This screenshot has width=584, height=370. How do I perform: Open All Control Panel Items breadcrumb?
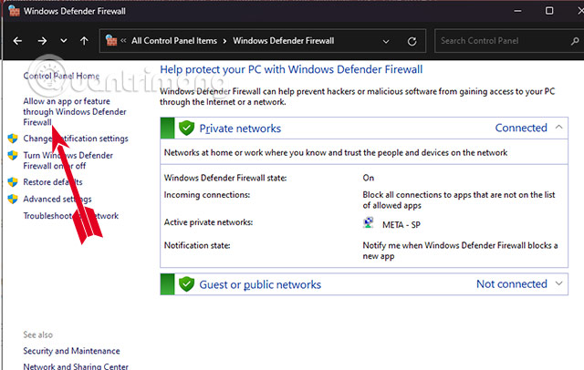coord(174,41)
